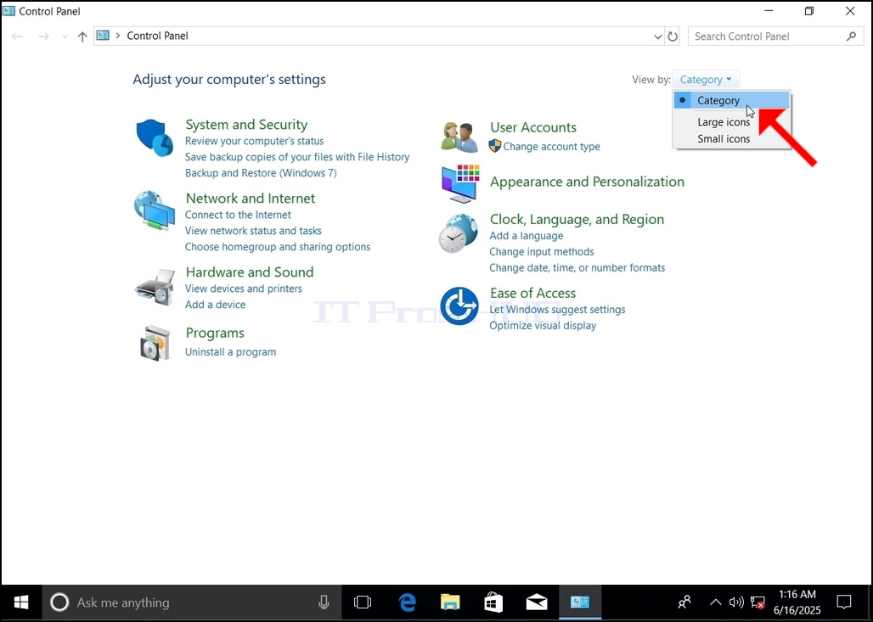
Task: Click the breadcrumb chevron before Control Panel
Action: point(117,36)
